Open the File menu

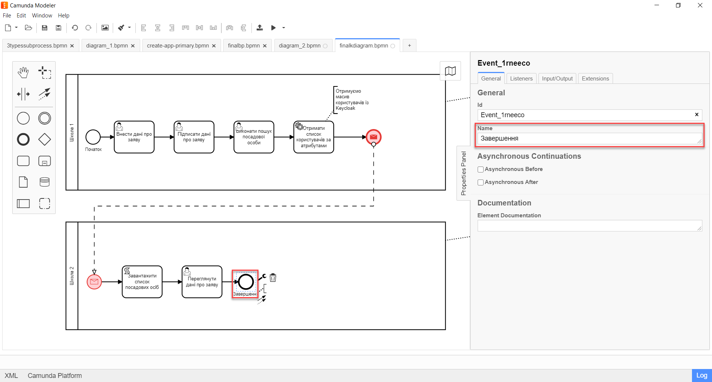7,16
